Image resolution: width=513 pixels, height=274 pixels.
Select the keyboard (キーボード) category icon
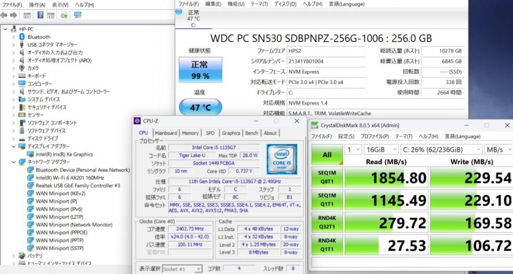point(22,76)
